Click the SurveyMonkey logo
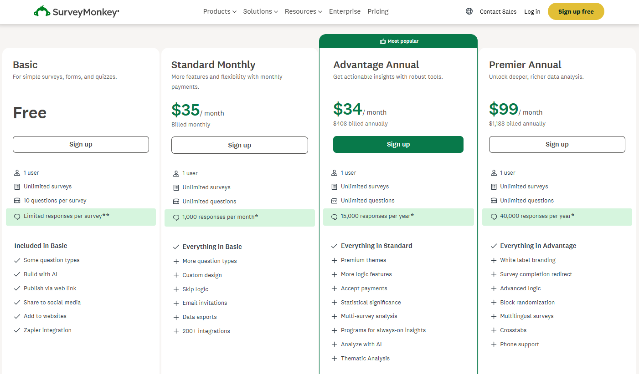The width and height of the screenshot is (639, 374). click(76, 11)
